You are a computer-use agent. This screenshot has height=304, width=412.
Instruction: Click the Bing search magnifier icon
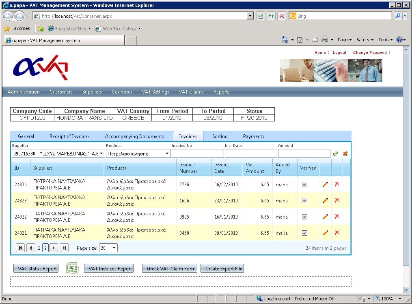pyautogui.click(x=398, y=16)
